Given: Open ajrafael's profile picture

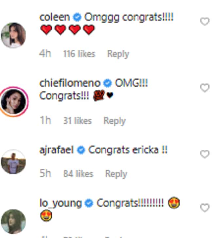Looking at the screenshot, I should 13,162.
